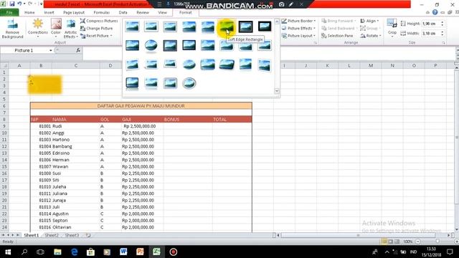The width and height of the screenshot is (459, 258).
Task: Click the Height value field
Action: tap(430, 24)
